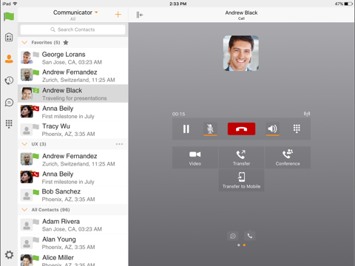Add a new contact with plus icon
This screenshot has width=355, height=266.
click(x=118, y=15)
